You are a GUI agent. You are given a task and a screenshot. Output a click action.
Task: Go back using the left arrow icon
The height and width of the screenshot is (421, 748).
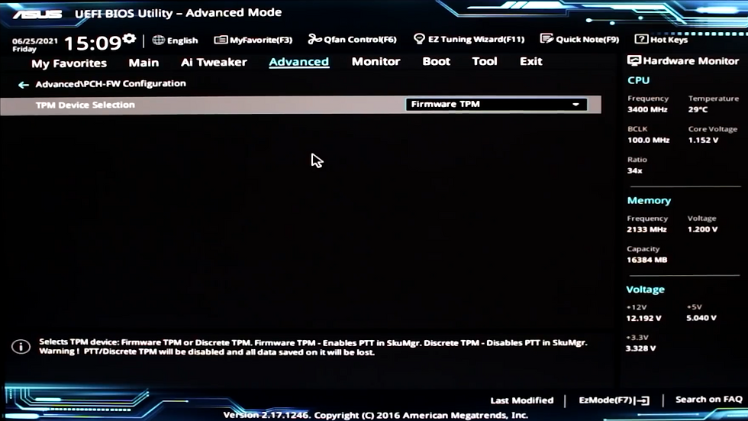pos(23,85)
